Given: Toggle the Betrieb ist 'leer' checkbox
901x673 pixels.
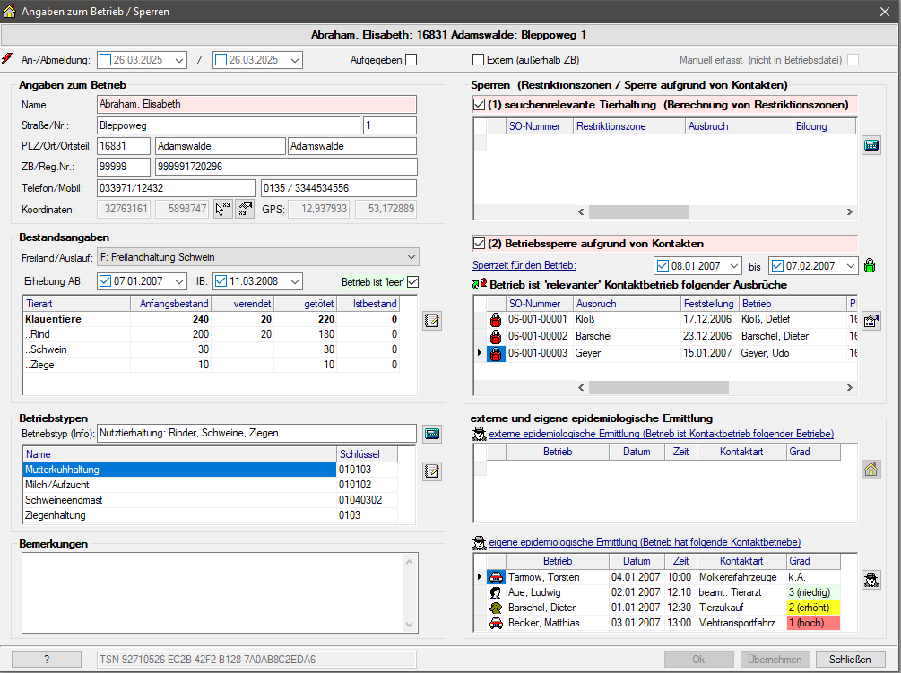Looking at the screenshot, I should [412, 282].
